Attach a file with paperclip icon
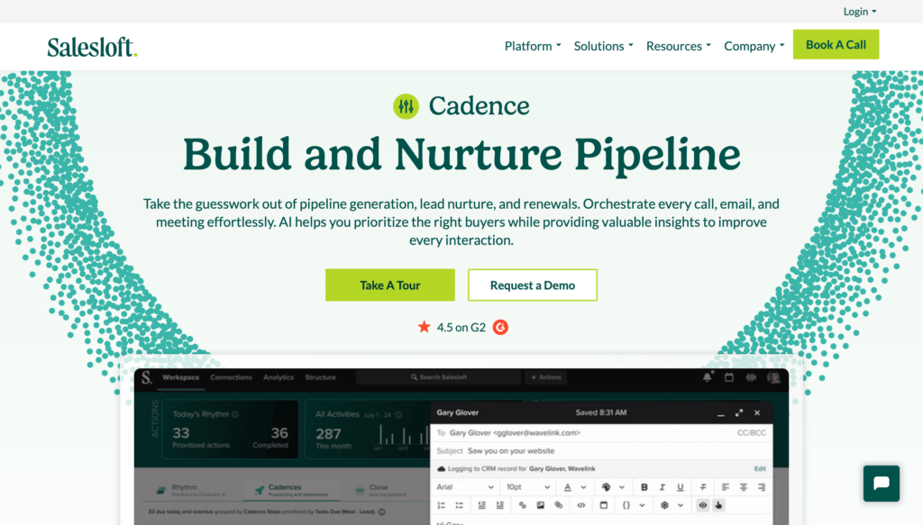Viewport: 923px width, 525px height. (x=559, y=505)
